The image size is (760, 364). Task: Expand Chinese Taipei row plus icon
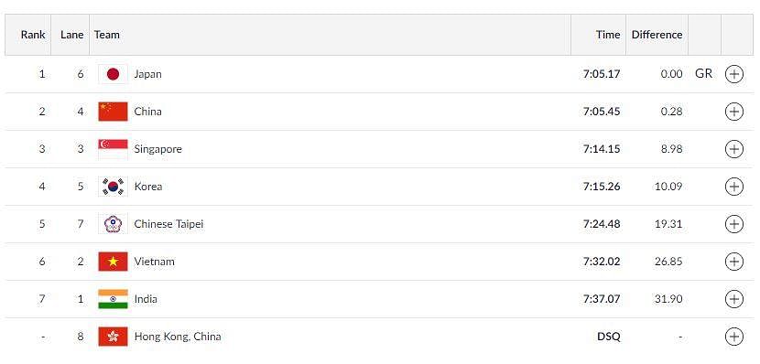pyautogui.click(x=733, y=224)
